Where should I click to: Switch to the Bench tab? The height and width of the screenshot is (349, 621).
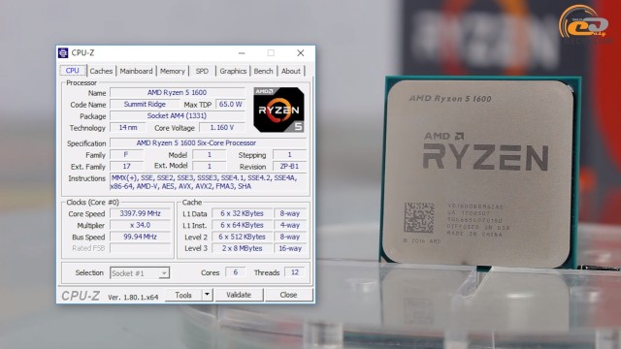click(x=263, y=71)
